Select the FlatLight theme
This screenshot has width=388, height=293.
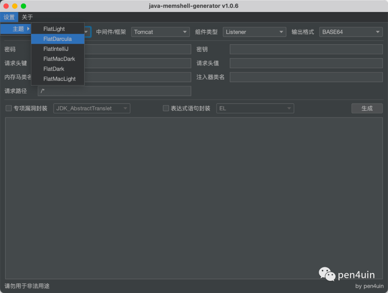pos(57,29)
